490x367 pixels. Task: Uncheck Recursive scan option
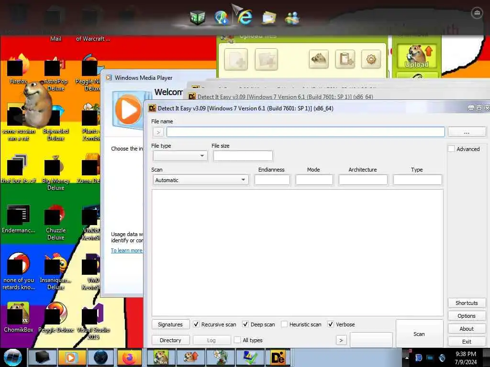[x=196, y=324]
